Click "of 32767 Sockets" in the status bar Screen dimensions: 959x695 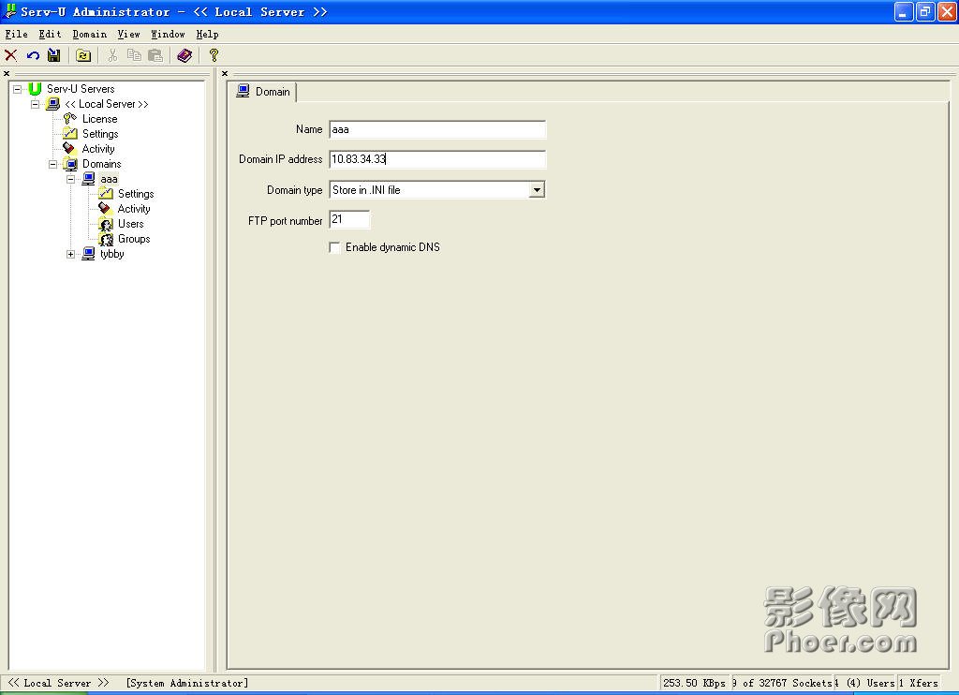[x=787, y=683]
